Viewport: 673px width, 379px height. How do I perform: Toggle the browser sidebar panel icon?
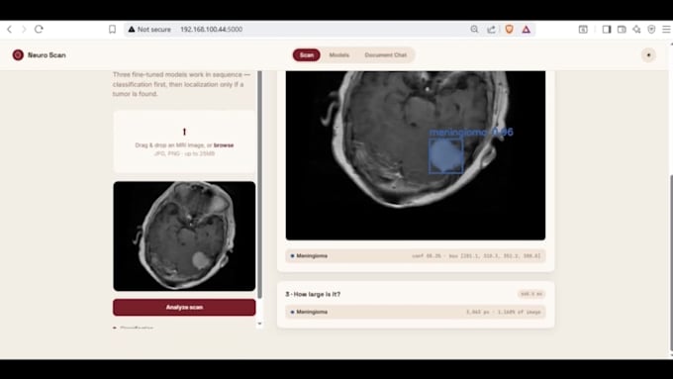607,29
